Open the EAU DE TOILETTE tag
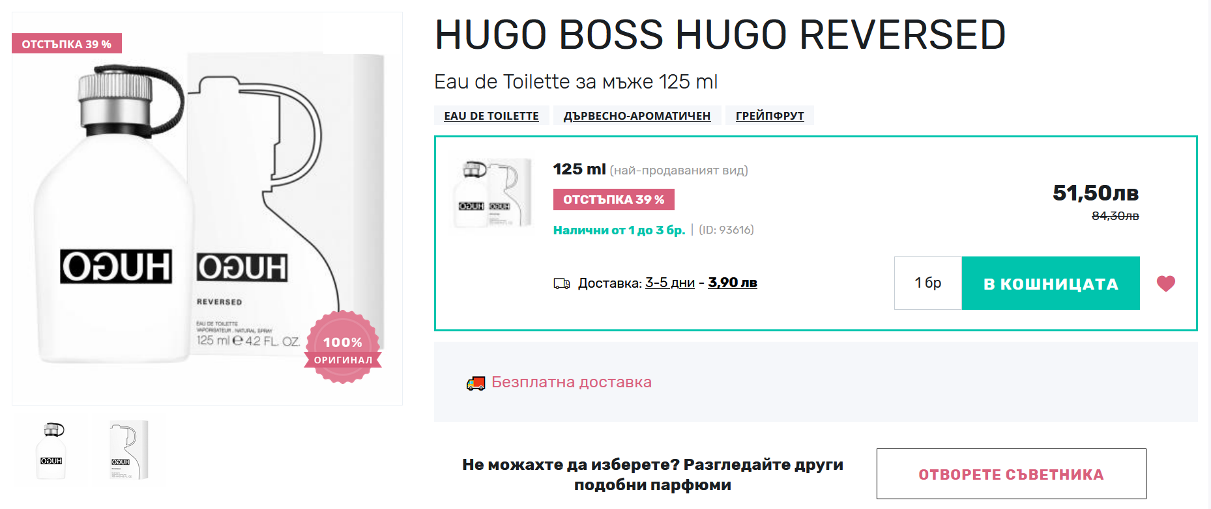 (491, 115)
